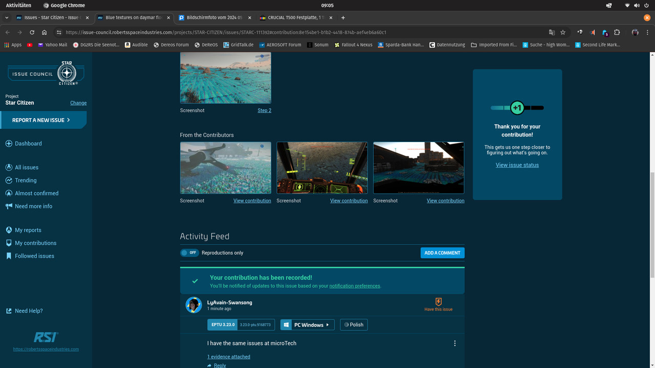Open the contributor cockpit screenshot thumbnail

click(x=322, y=168)
